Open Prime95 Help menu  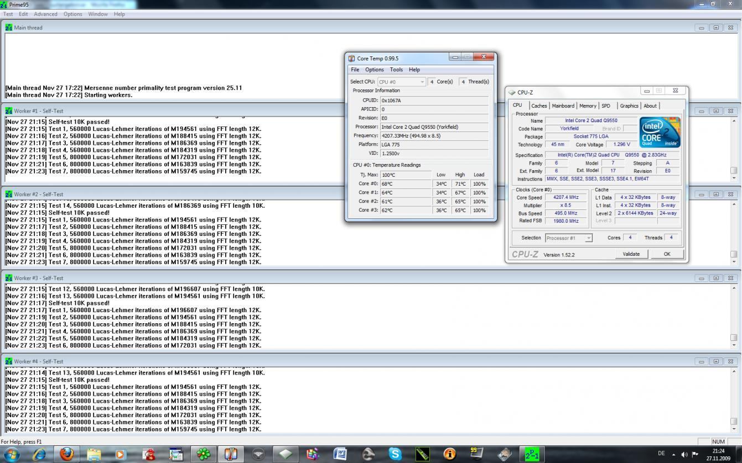pyautogui.click(x=120, y=14)
